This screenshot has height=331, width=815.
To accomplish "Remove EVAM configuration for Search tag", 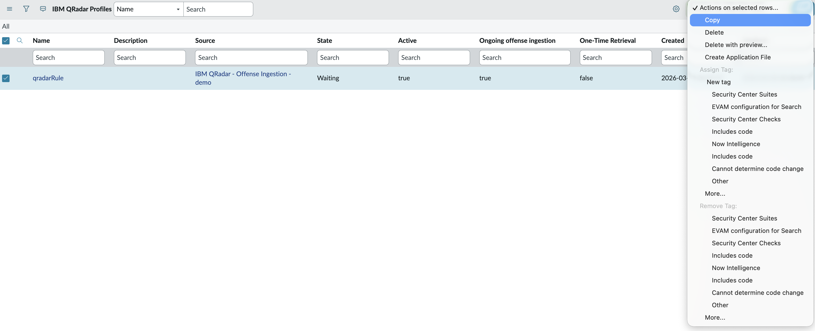I will 750,231.
